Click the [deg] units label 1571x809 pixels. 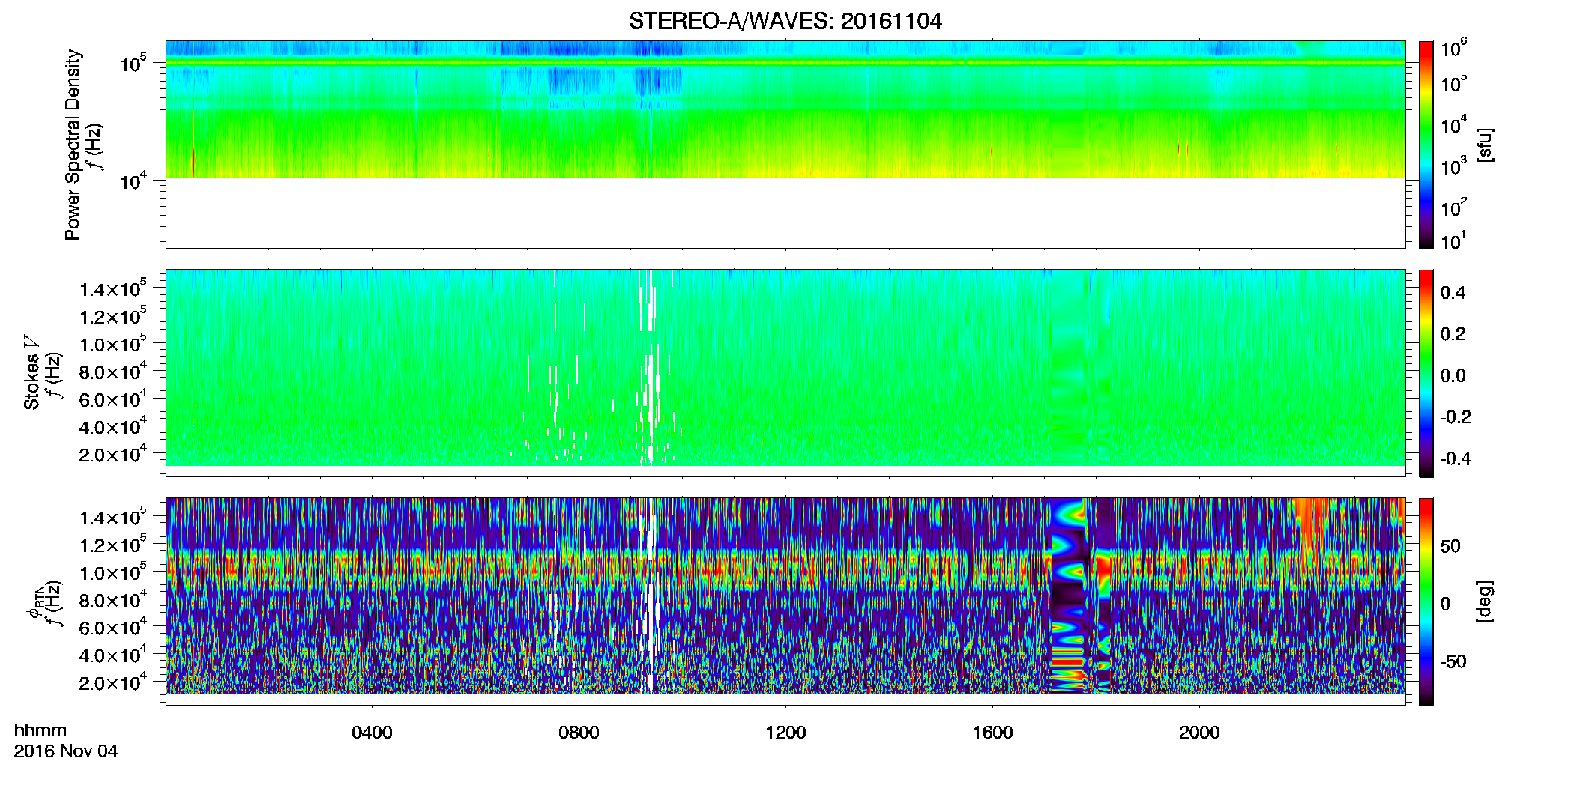coord(1484,602)
